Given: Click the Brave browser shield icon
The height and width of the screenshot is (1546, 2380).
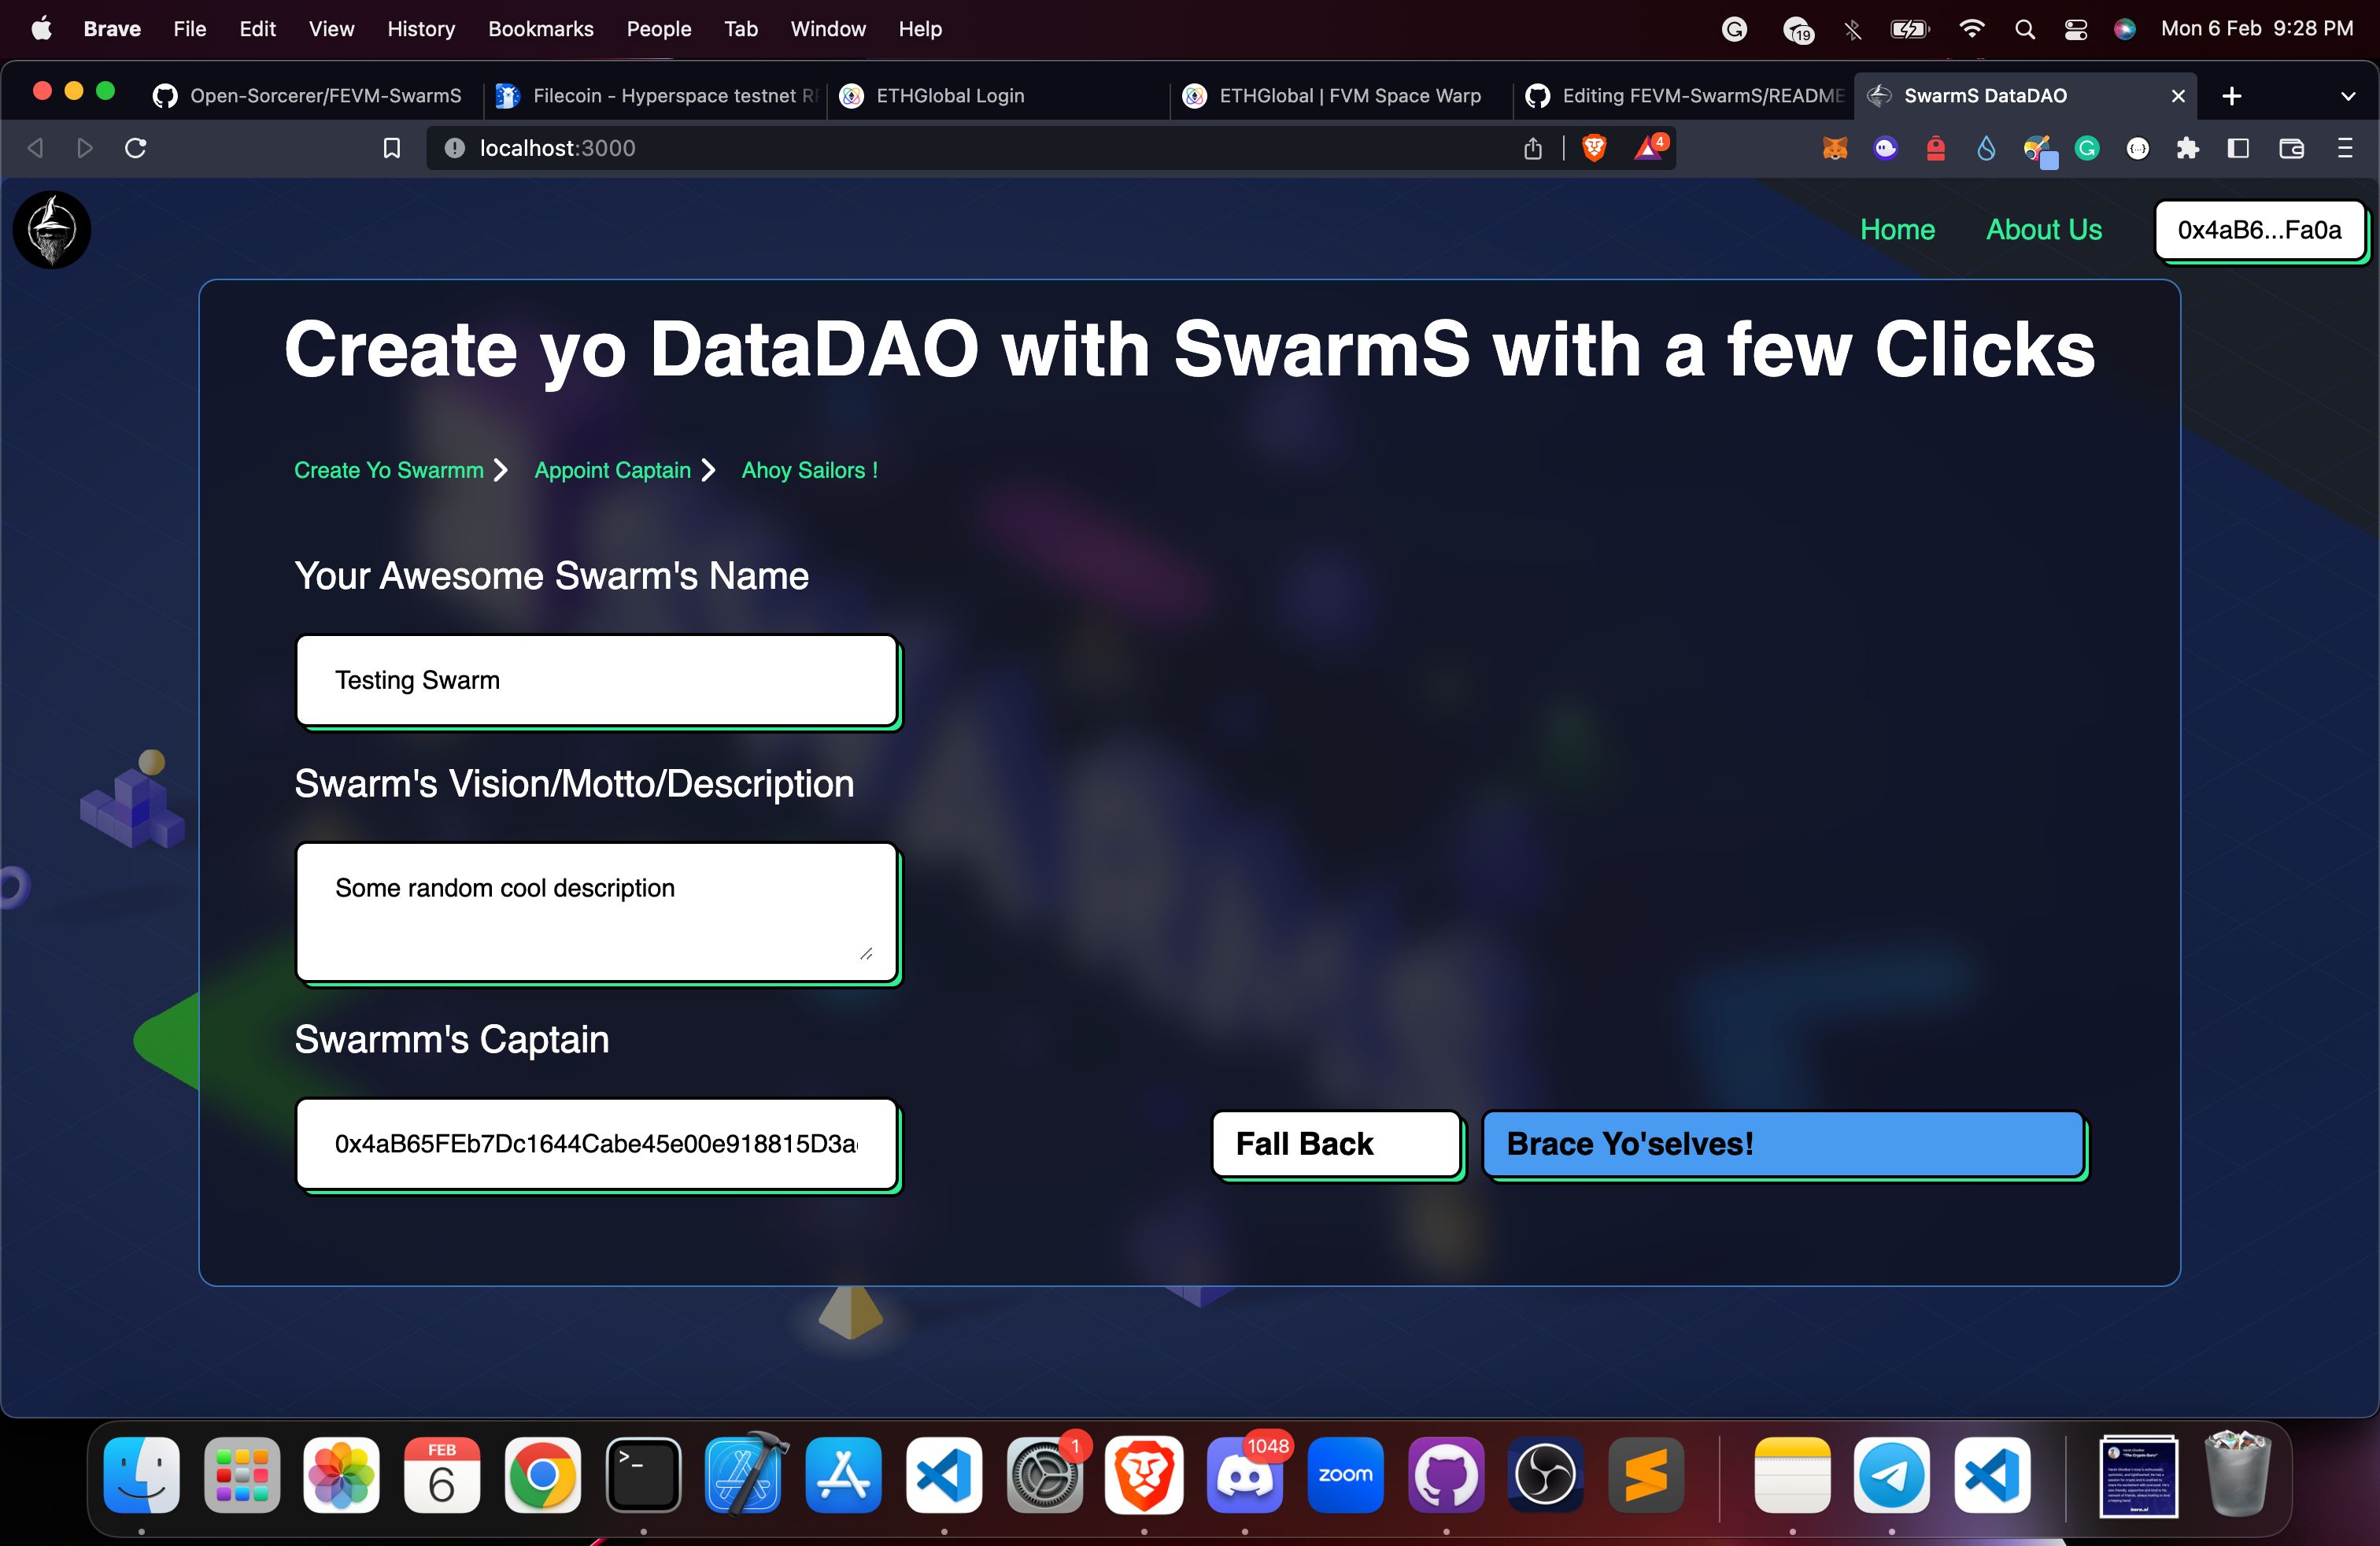Looking at the screenshot, I should [x=1592, y=147].
